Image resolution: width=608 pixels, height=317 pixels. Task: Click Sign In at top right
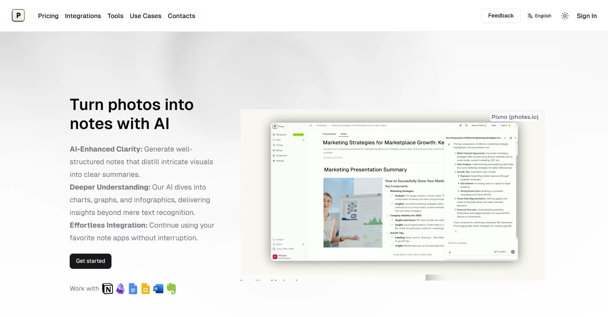[586, 16]
